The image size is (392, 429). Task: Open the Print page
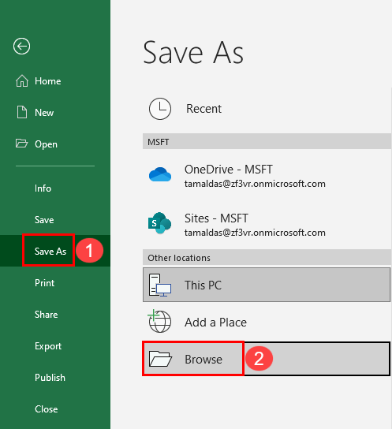pos(45,282)
